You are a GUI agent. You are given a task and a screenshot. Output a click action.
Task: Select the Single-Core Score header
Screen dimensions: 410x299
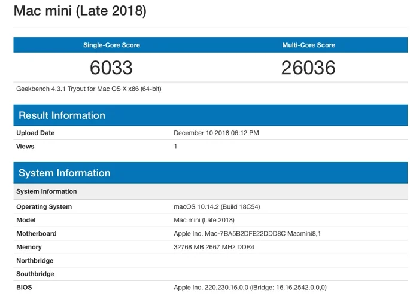coord(112,45)
